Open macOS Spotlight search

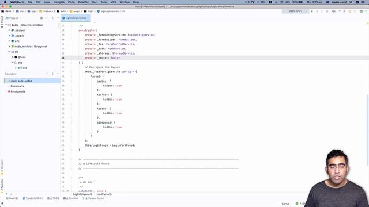point(351,2)
